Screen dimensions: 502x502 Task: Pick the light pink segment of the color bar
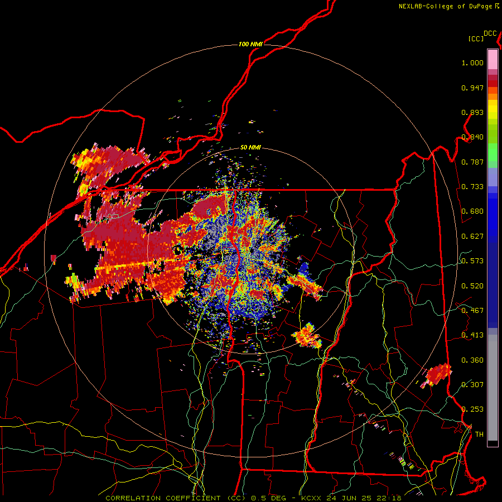tap(493, 59)
